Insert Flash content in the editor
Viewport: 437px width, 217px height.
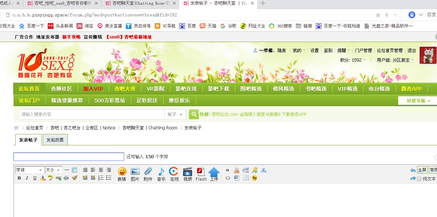click(201, 174)
